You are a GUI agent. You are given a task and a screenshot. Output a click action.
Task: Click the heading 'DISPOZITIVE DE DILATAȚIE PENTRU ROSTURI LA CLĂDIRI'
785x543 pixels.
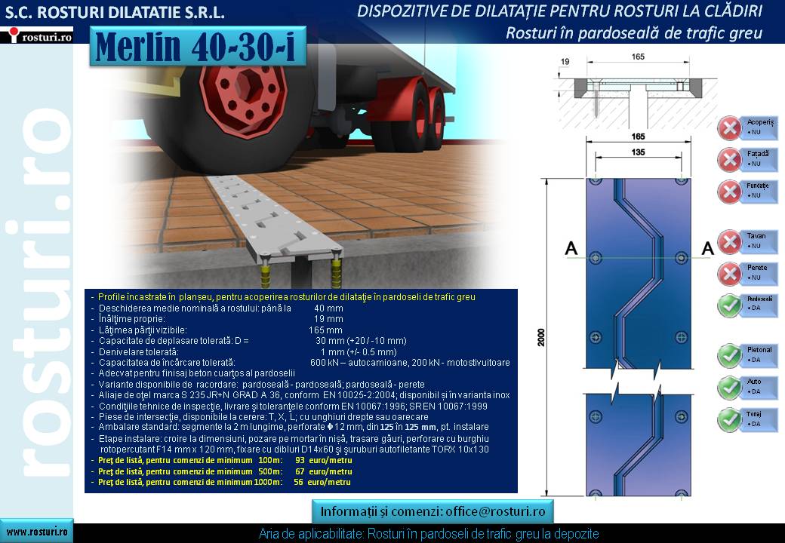coord(560,11)
